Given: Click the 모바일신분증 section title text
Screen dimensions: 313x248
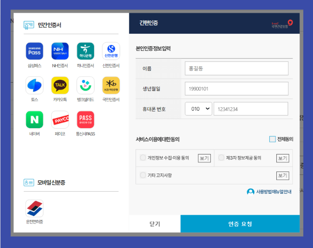Looking at the screenshot, I should [51, 182].
